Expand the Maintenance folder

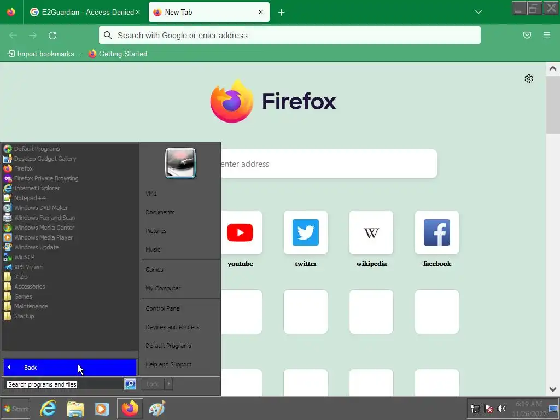31,306
